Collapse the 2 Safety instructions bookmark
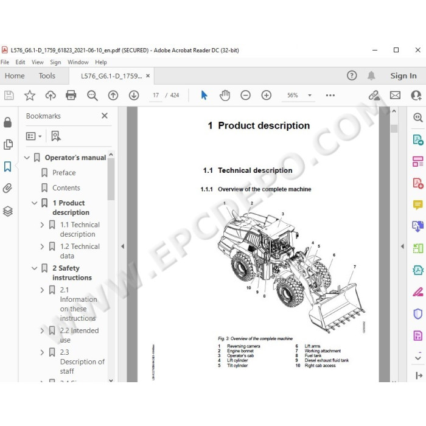 (x=34, y=268)
